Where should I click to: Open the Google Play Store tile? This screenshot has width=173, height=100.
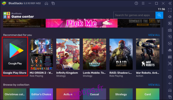point(15,56)
